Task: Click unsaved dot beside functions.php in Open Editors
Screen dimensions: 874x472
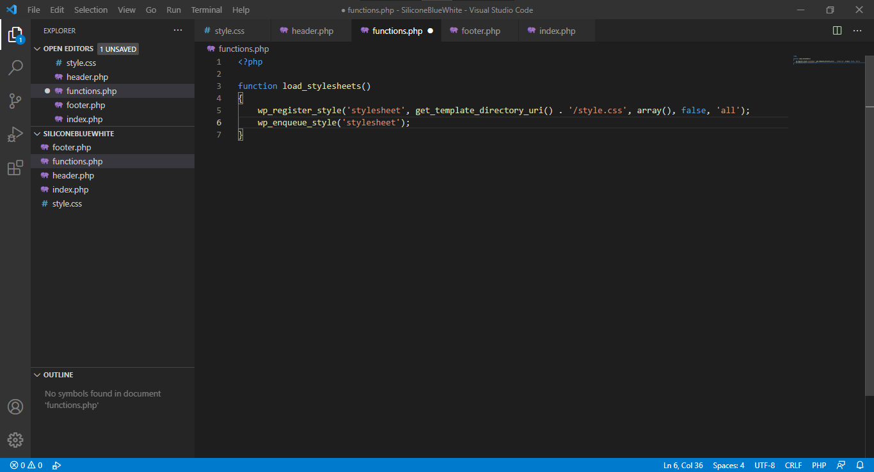Action: point(47,91)
